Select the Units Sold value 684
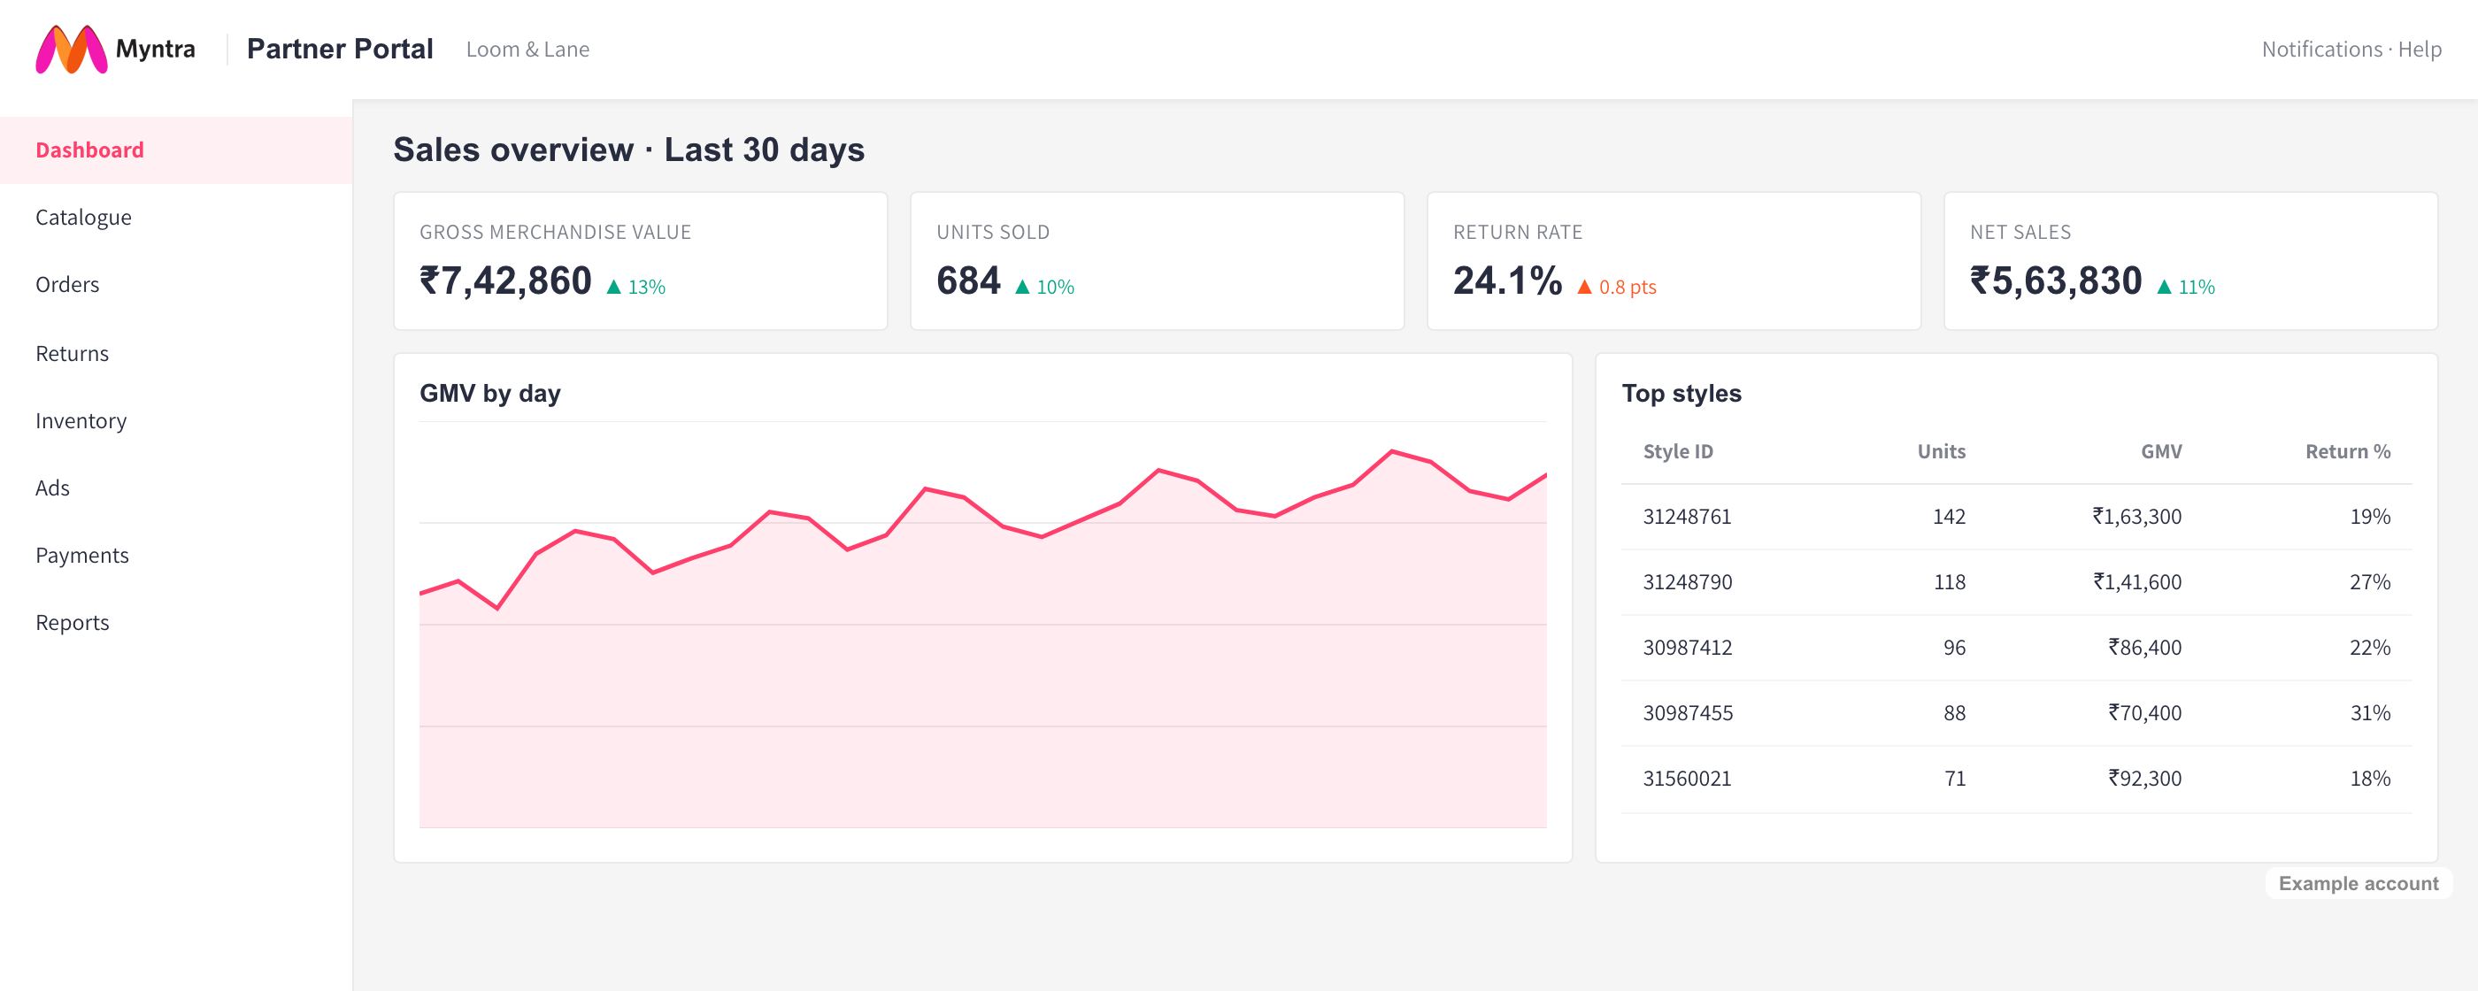This screenshot has height=991, width=2478. coord(969,281)
